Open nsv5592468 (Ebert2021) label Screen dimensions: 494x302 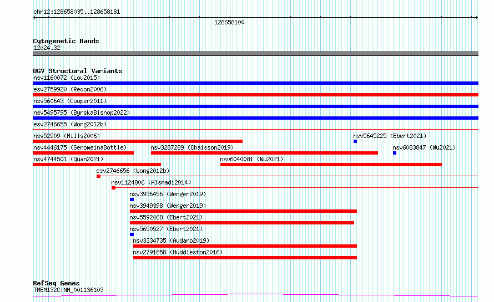(166, 217)
